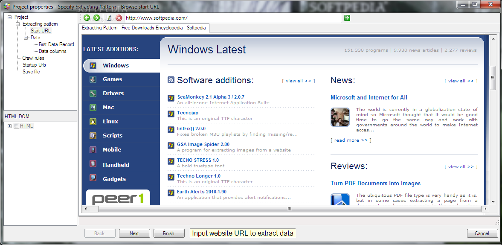
Task: Select Save file tree item
Action: pos(31,72)
